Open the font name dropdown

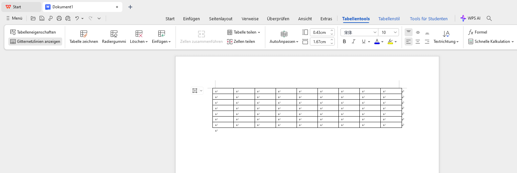click(375, 32)
